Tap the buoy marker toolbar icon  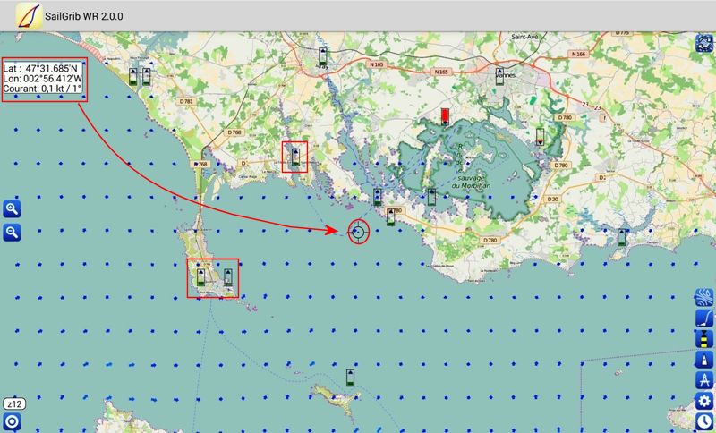(704, 339)
